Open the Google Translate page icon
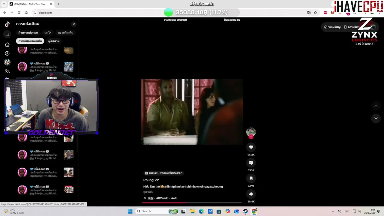 309,13
